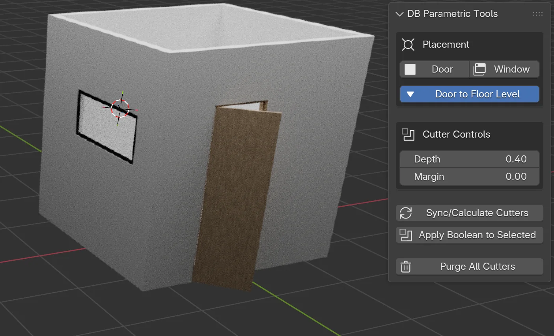554x336 pixels.
Task: Run Sync/Calculate Cutters
Action: pos(477,213)
